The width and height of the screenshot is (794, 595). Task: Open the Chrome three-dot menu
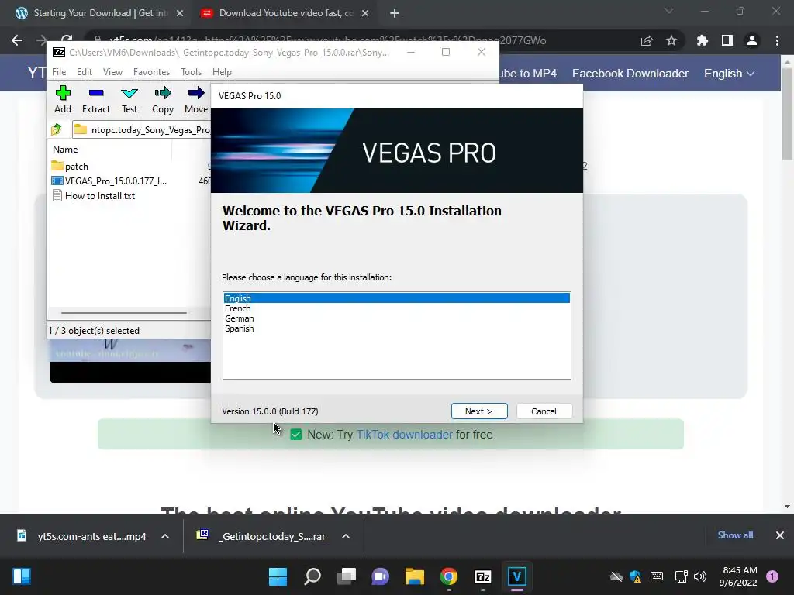coord(777,40)
